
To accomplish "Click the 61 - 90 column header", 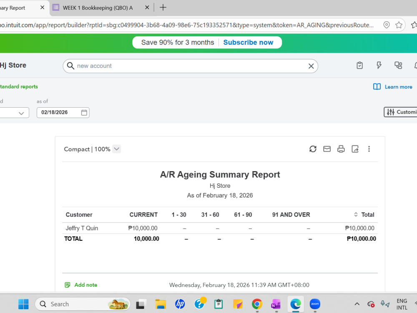I will pos(243,215).
